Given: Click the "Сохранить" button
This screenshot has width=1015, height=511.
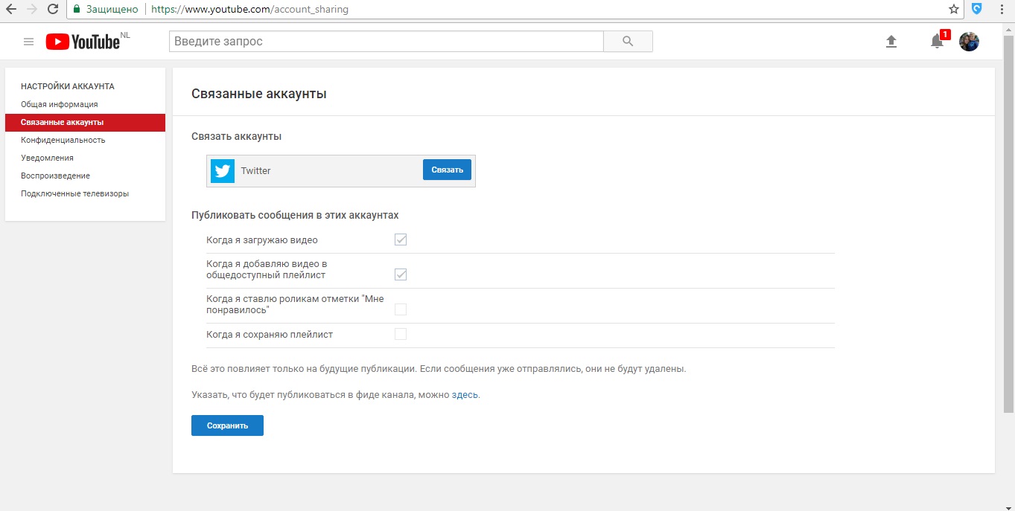Looking at the screenshot, I should [227, 425].
